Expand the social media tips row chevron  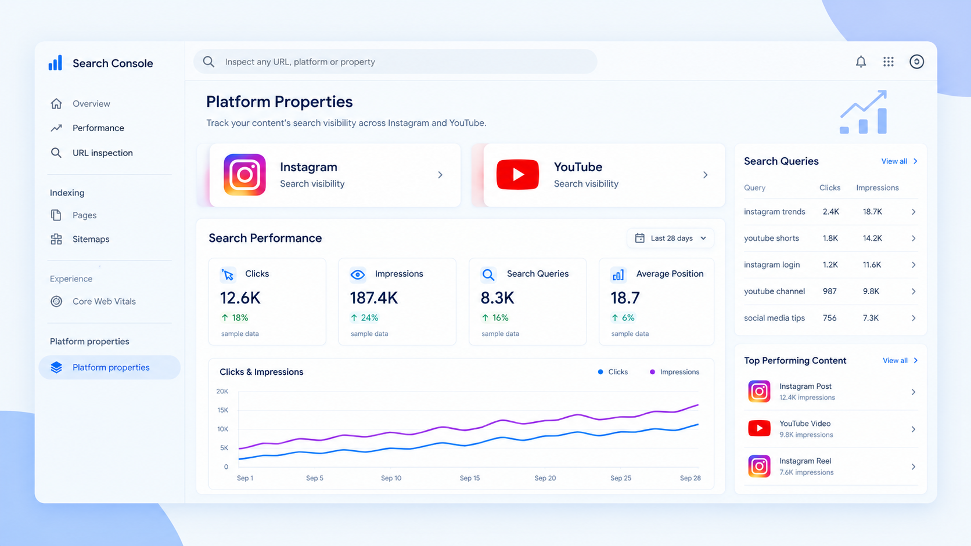click(914, 318)
